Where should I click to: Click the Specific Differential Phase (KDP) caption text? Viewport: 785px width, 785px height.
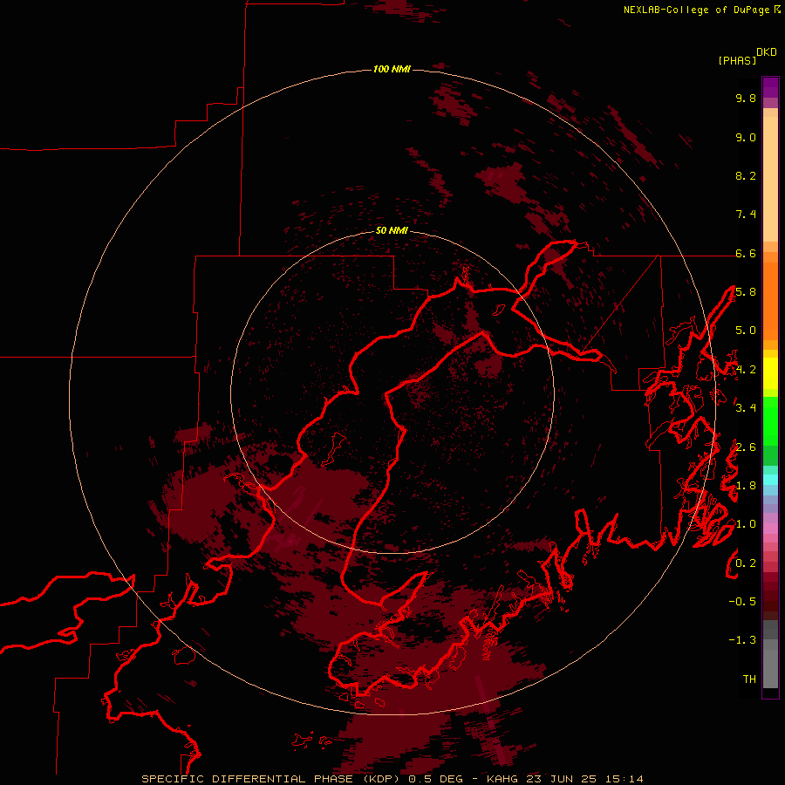click(x=271, y=779)
